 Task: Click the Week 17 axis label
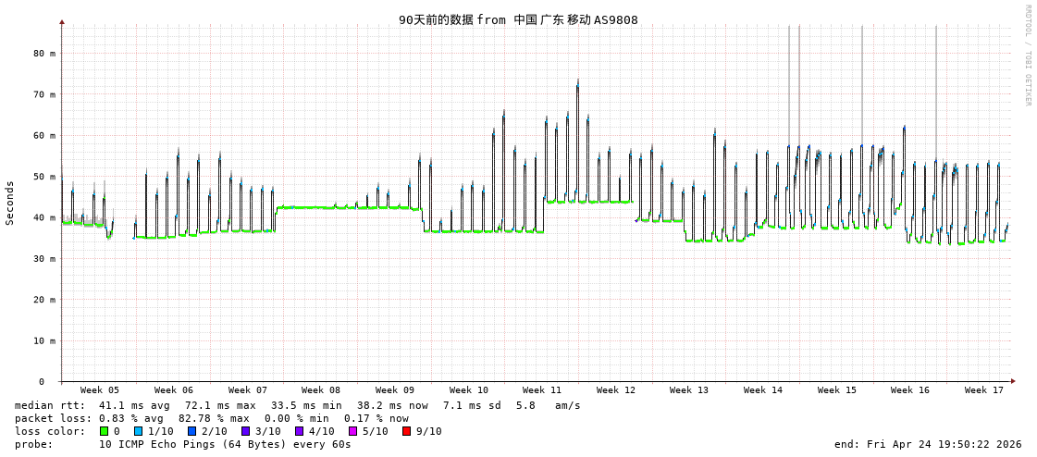click(x=984, y=390)
